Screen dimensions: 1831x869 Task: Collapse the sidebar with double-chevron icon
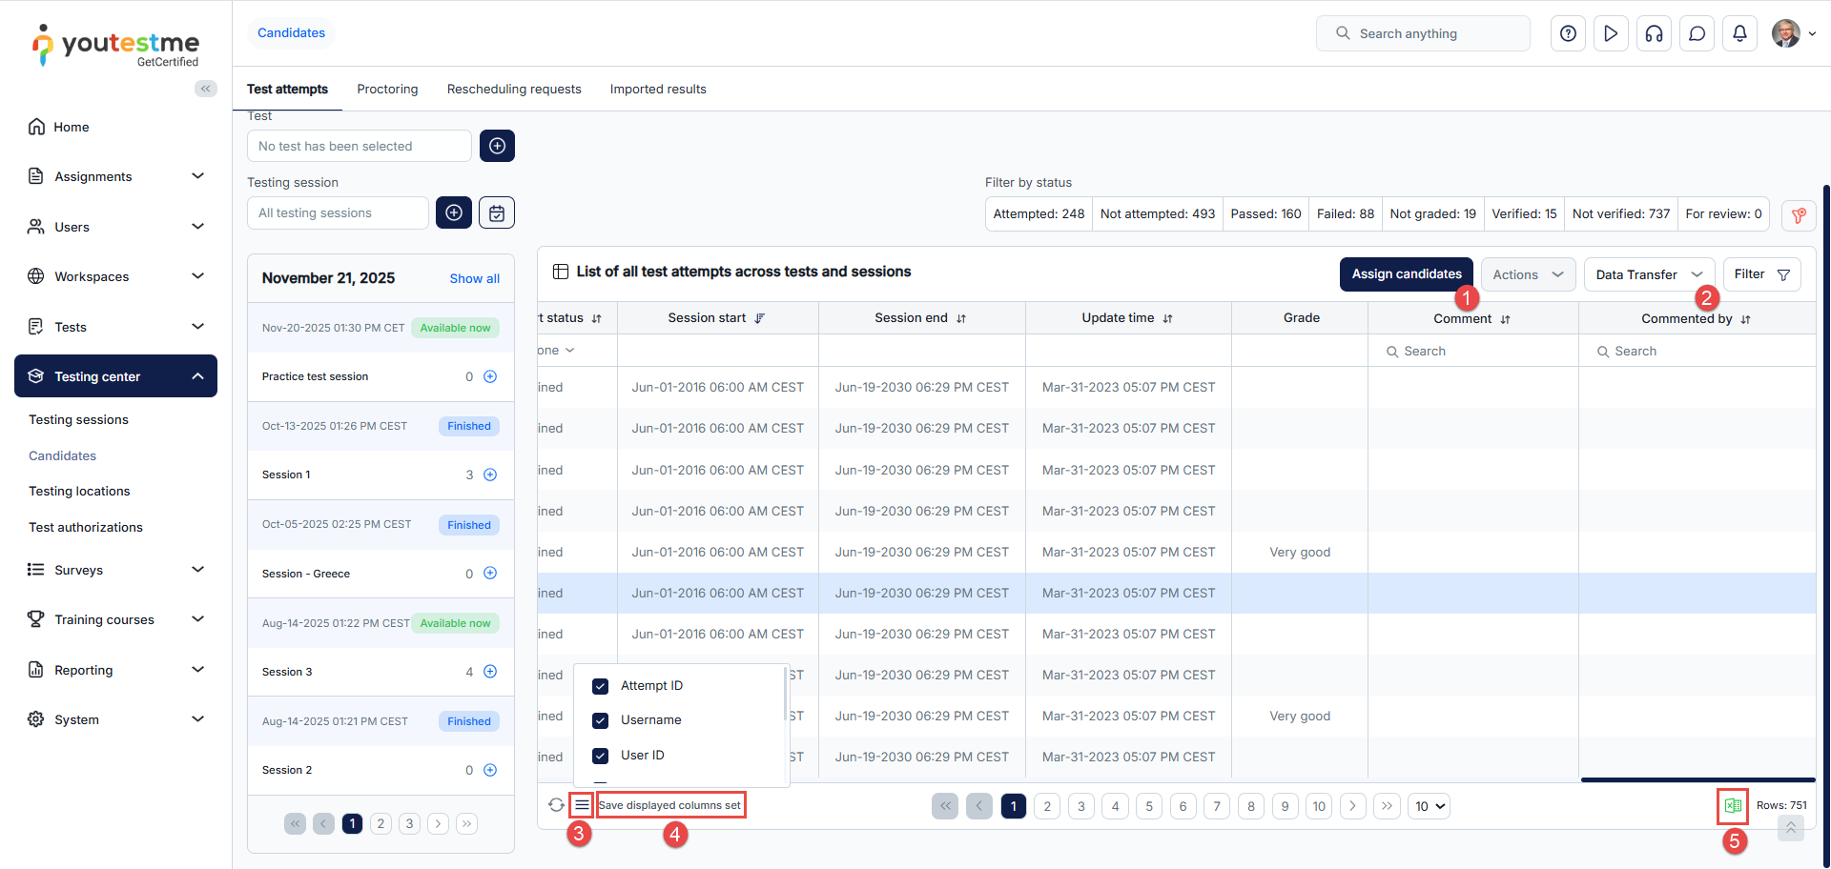coord(205,89)
